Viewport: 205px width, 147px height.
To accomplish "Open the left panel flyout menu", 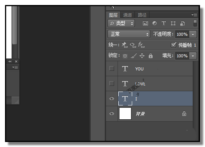I will (15, 67).
